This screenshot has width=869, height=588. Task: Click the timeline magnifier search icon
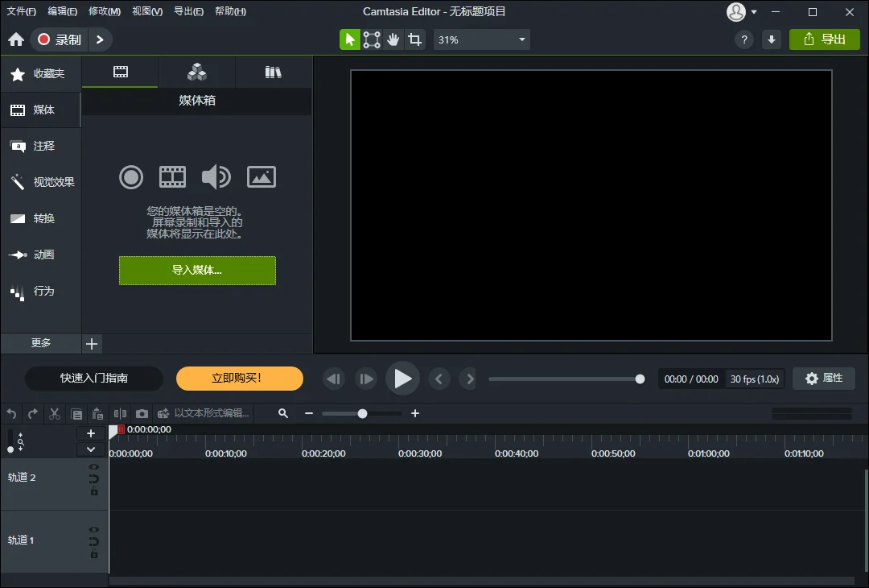click(283, 413)
